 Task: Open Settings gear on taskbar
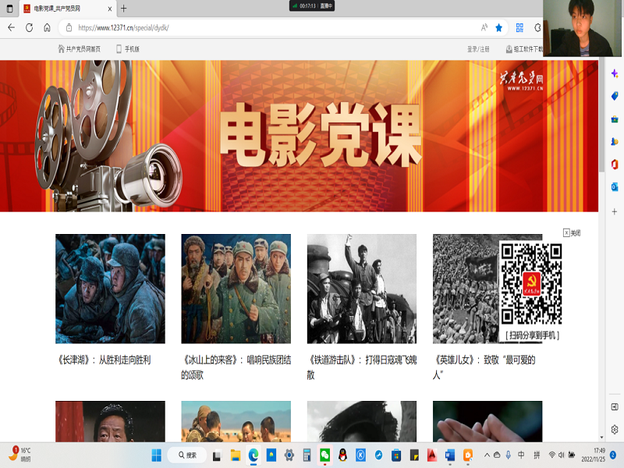point(289,455)
